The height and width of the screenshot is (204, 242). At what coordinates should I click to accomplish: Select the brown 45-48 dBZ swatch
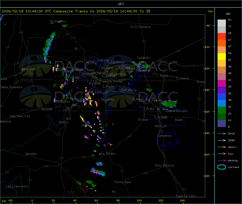coord(222,70)
